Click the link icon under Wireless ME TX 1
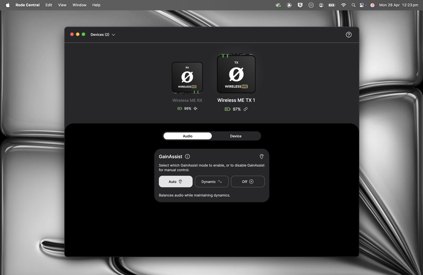Image resolution: width=423 pixels, height=275 pixels. 245,109
